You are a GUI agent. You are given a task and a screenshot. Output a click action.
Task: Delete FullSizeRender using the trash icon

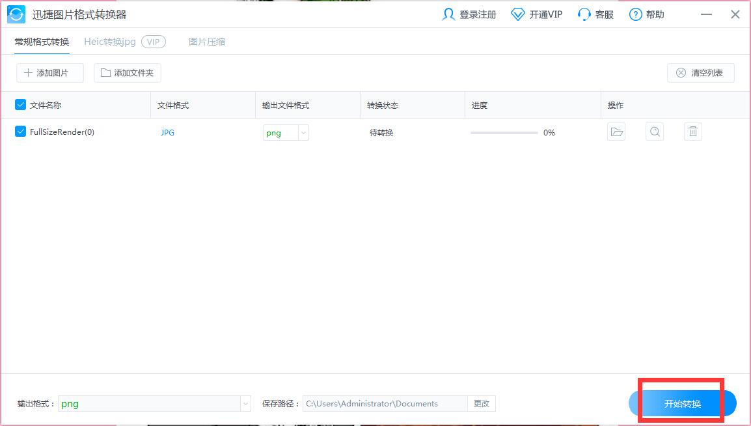click(x=692, y=132)
